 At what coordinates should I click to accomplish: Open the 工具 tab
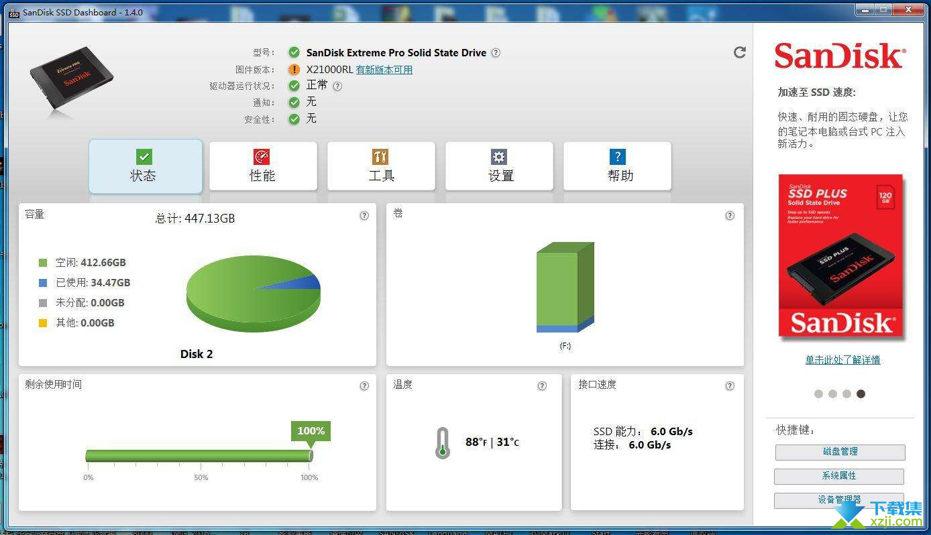[x=381, y=166]
